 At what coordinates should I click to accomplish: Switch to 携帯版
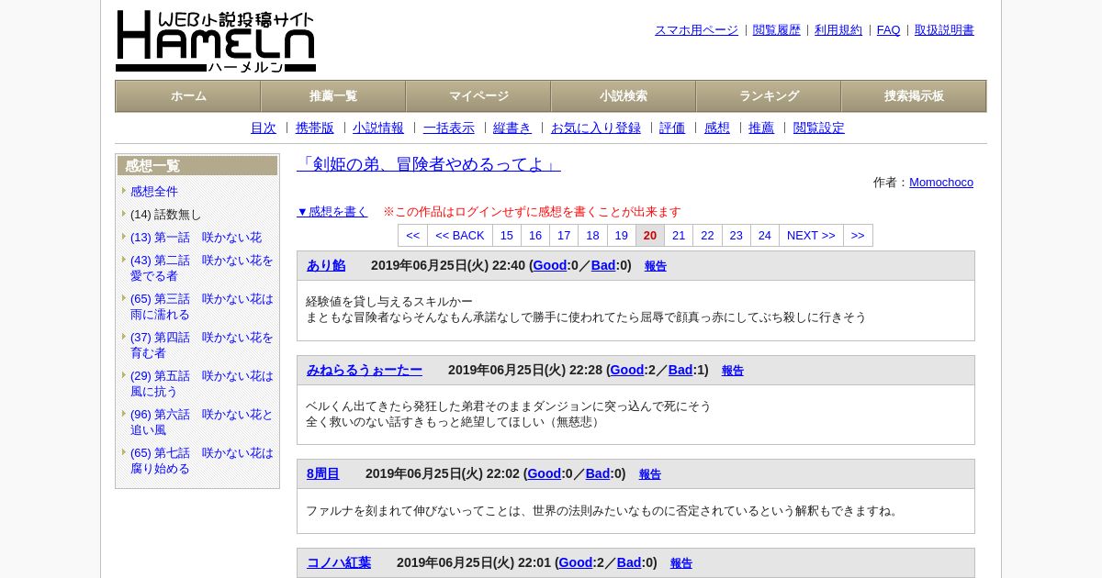315,128
